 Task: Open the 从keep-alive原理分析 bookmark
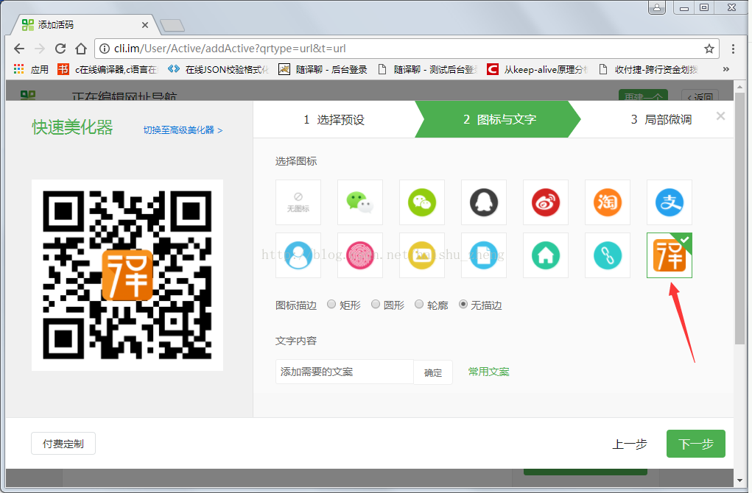[538, 69]
